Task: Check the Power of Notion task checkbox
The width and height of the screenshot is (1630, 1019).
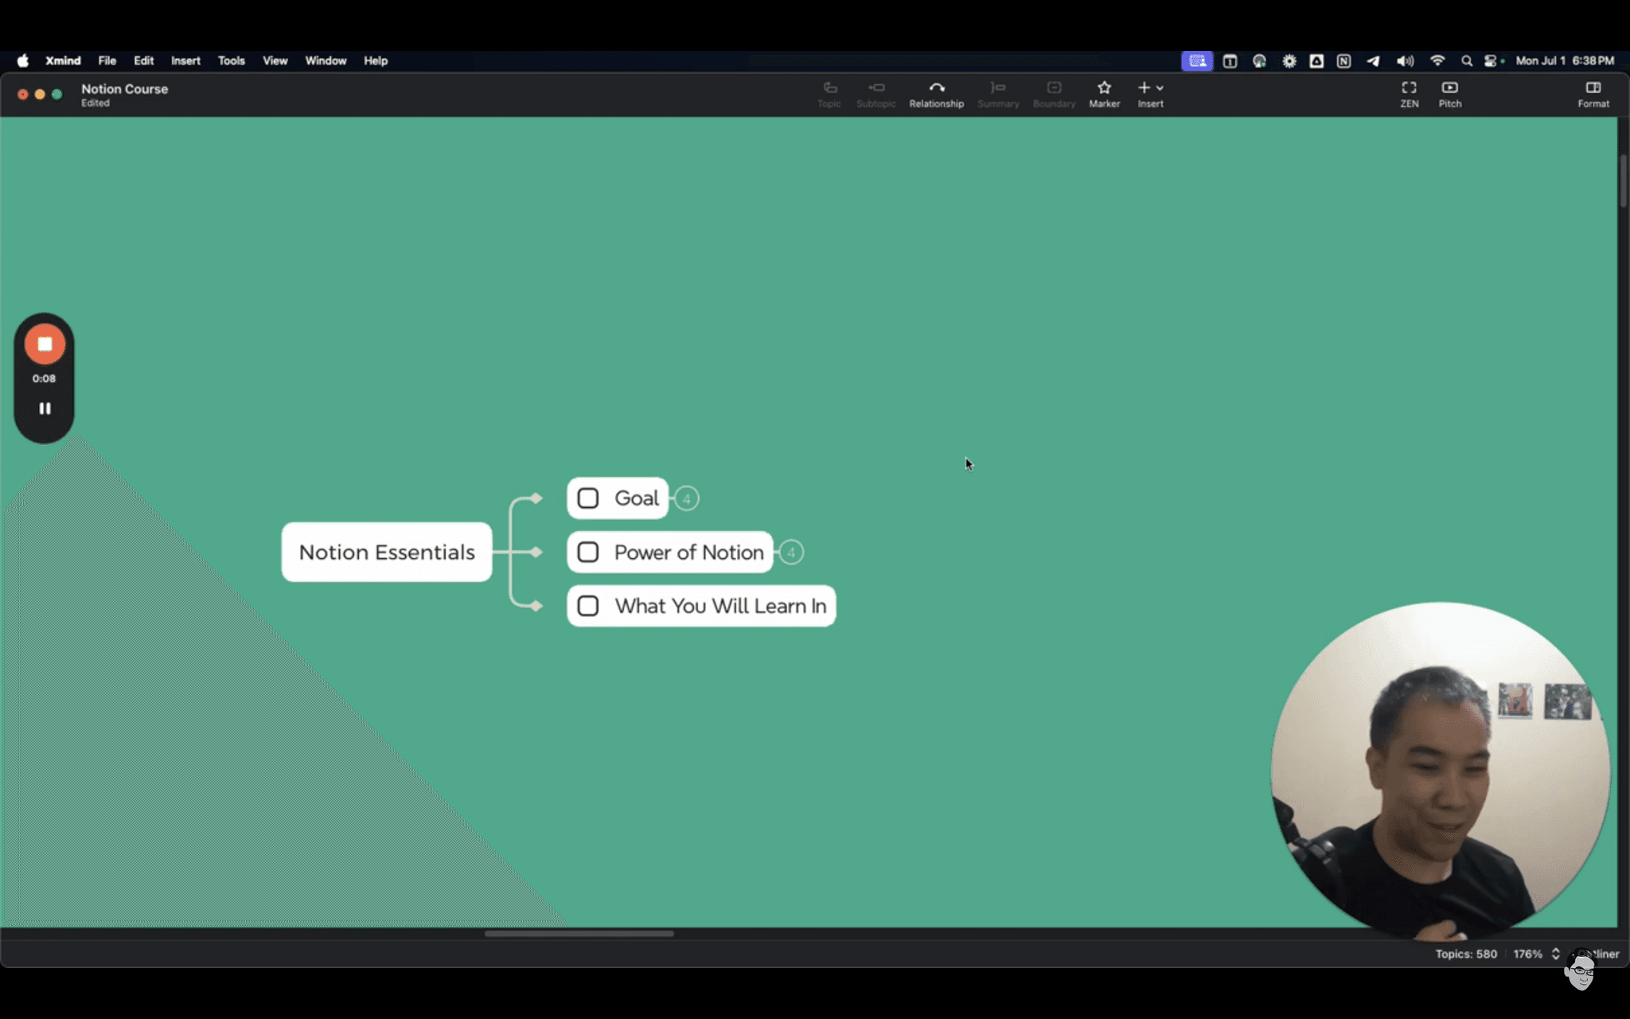Action: (x=588, y=552)
